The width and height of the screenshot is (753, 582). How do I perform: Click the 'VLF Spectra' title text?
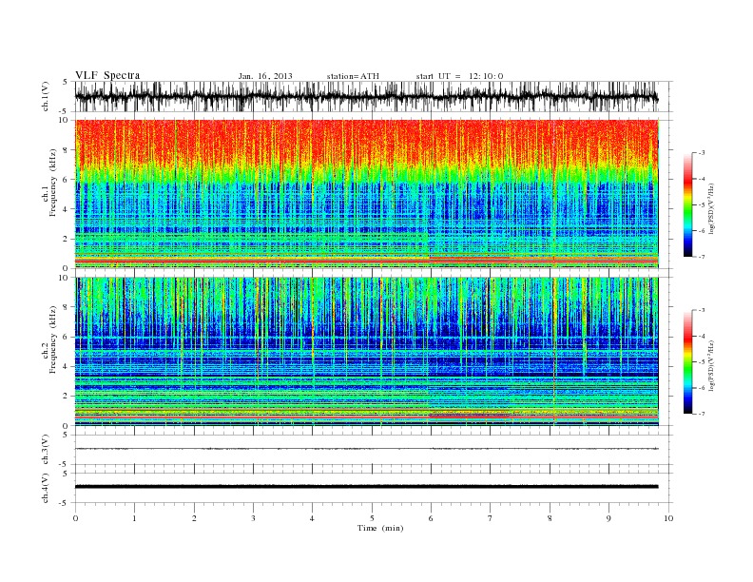tap(107, 75)
